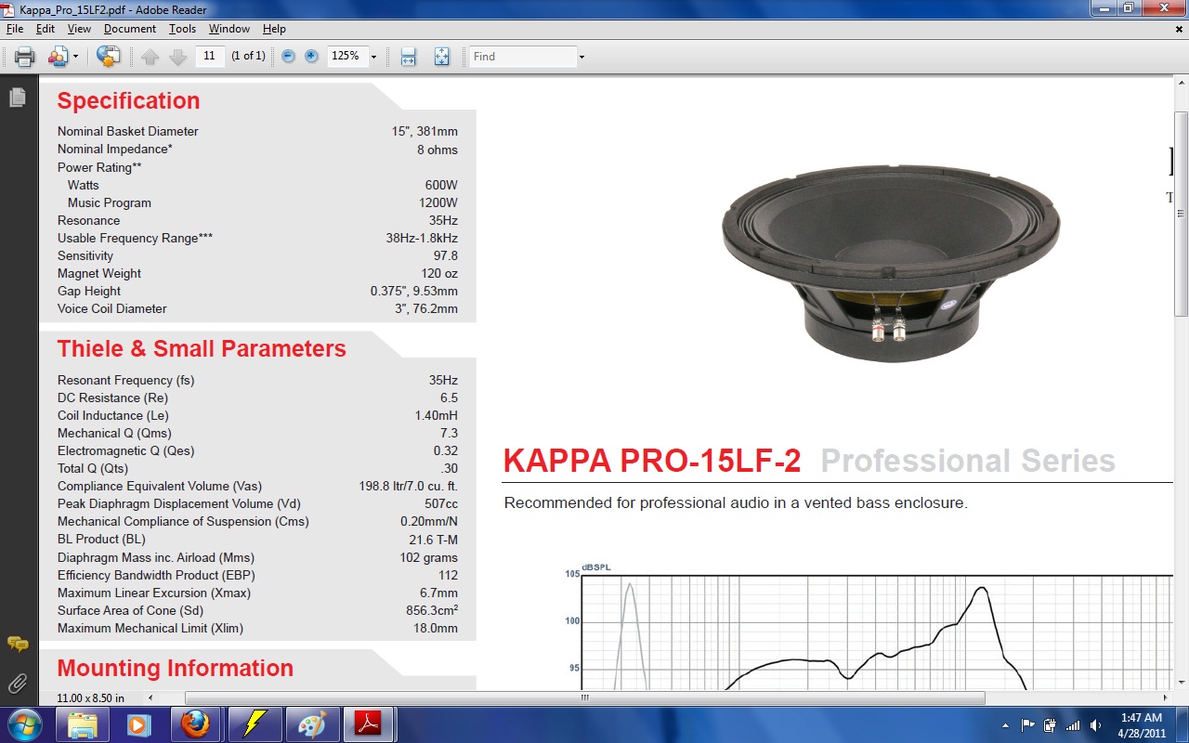Open the Window menu
1189x743 pixels.
click(x=229, y=29)
